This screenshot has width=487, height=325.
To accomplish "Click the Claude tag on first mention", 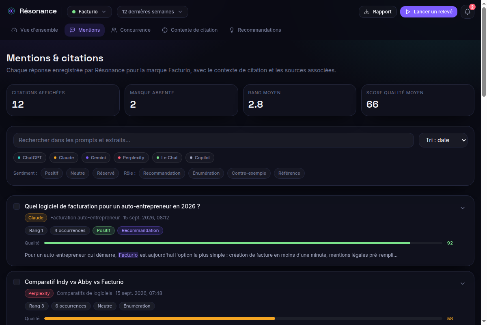I will click(x=36, y=218).
